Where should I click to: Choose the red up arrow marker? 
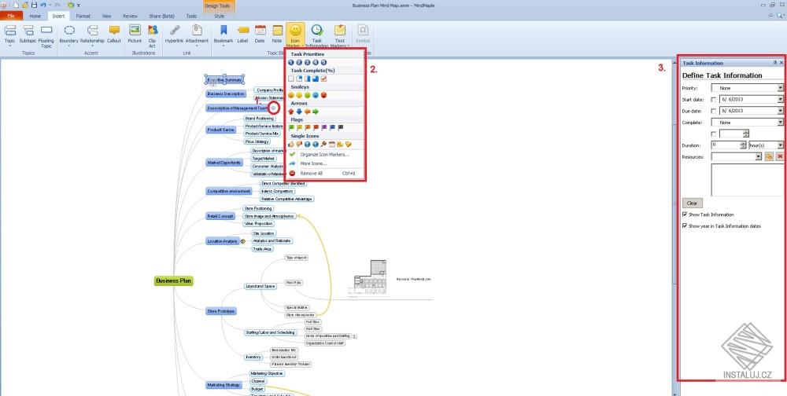pos(290,112)
